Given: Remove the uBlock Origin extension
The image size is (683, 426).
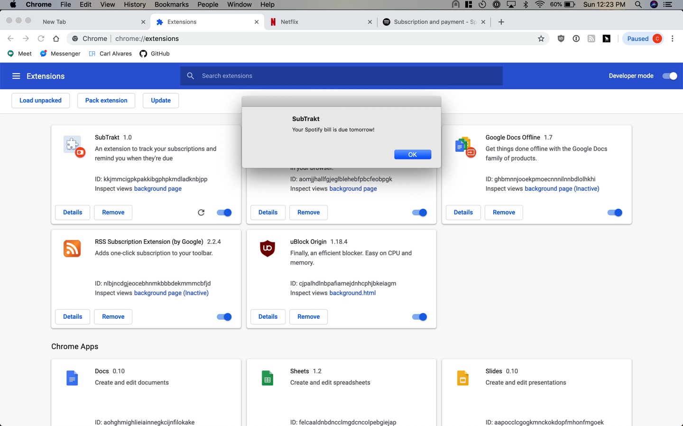Looking at the screenshot, I should point(309,317).
